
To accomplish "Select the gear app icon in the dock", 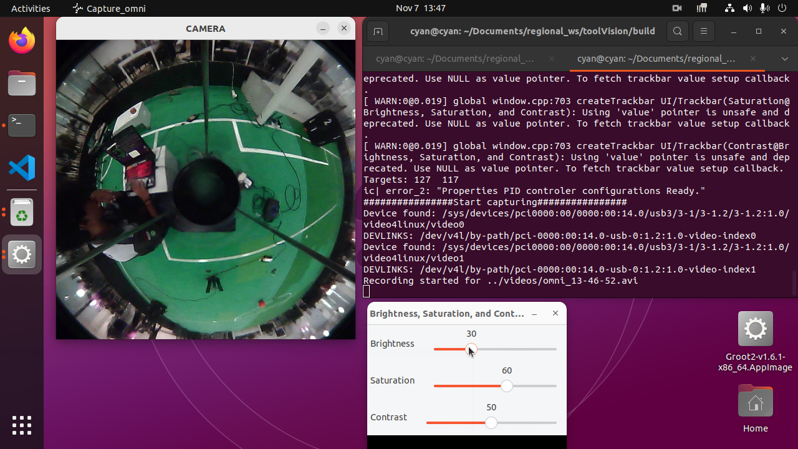I will click(22, 254).
